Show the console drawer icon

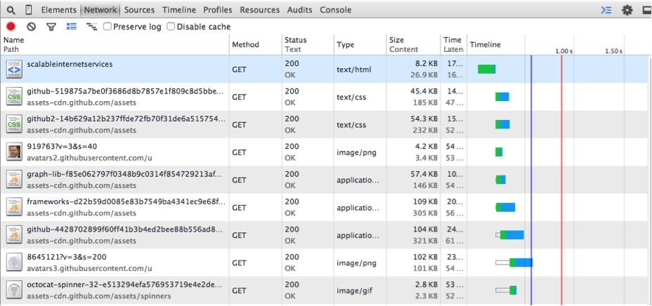coord(606,11)
